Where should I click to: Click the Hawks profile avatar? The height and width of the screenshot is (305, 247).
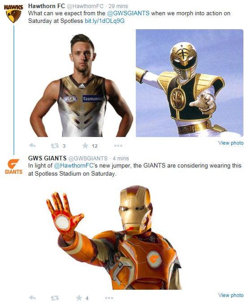pyautogui.click(x=13, y=13)
